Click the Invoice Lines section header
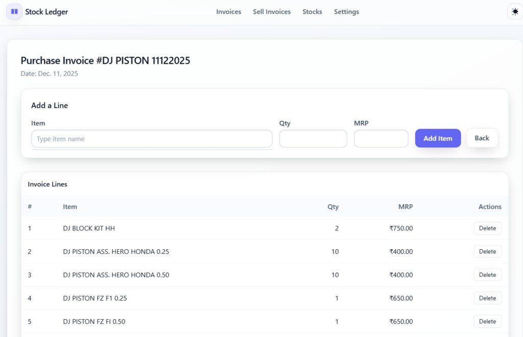Viewport: 523px width, 337px height. tap(47, 184)
